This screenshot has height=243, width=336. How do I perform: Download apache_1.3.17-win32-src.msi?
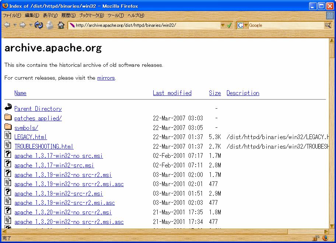pyautogui.click(x=54, y=165)
